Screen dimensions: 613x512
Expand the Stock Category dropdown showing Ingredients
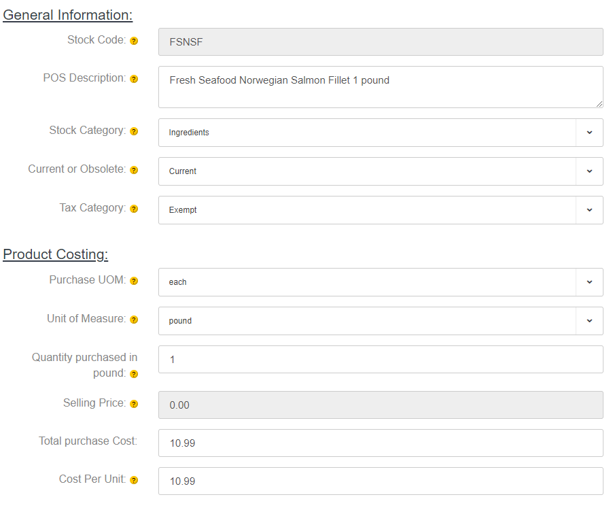coord(381,133)
